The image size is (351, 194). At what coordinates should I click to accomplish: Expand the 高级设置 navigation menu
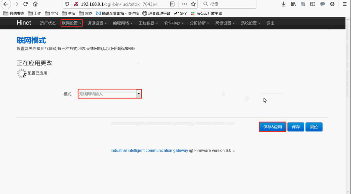225,23
